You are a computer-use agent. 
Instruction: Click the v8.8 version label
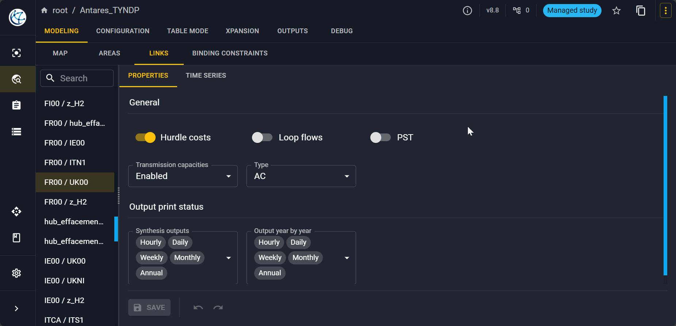pos(493,10)
